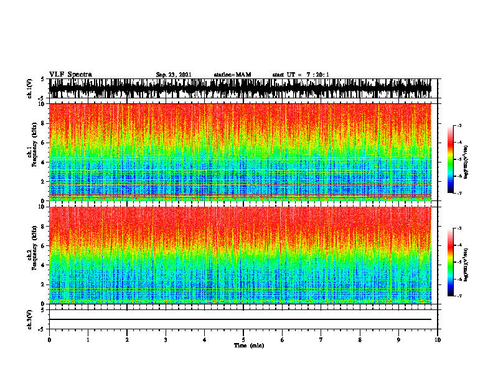Click time-axis tick label "5"
The height and width of the screenshot is (381, 493).
[243, 340]
